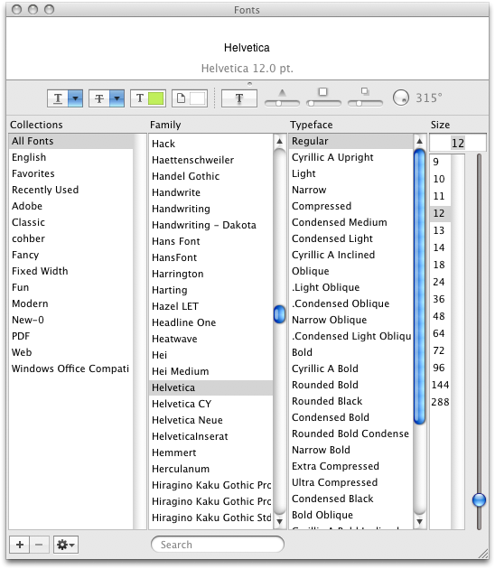The height and width of the screenshot is (569, 495).
Task: Select Cyrillic A Upright typeface
Action: coord(351,157)
